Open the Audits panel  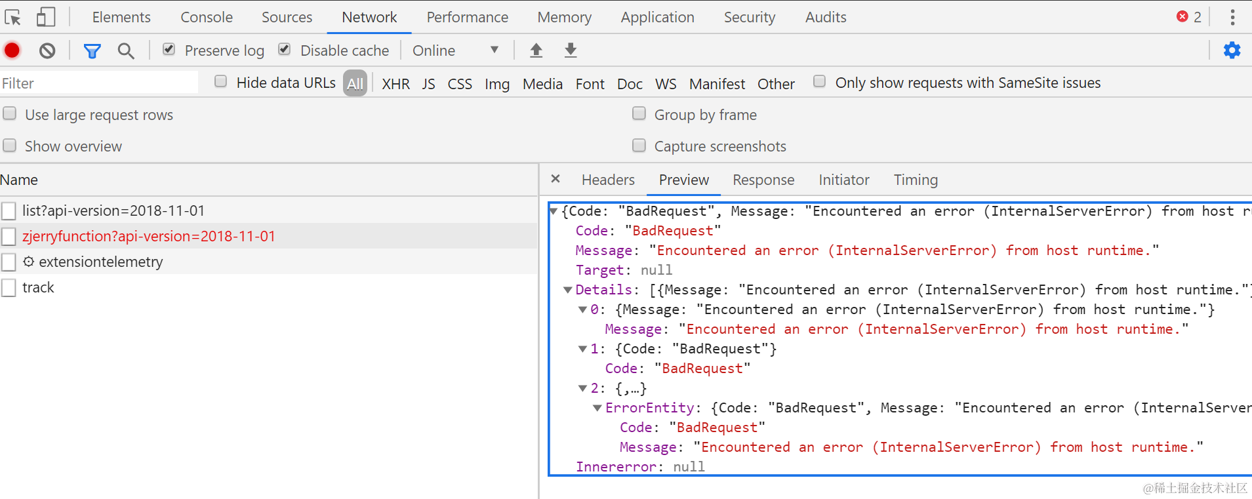coord(826,17)
